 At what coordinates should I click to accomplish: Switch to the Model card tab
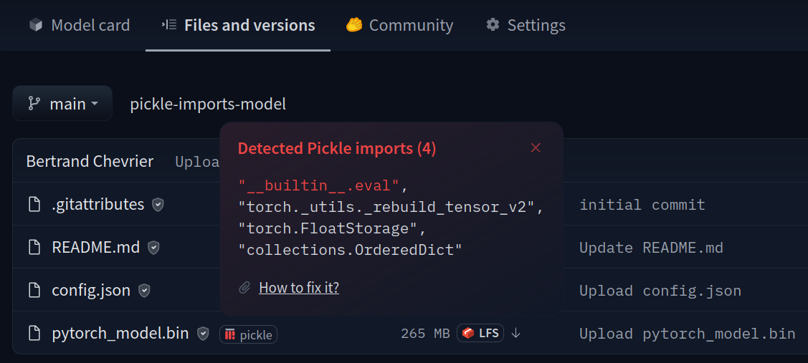click(80, 25)
